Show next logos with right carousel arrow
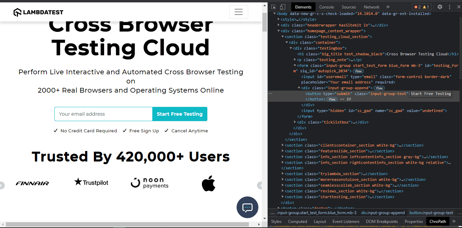462x228 pixels. (260, 185)
